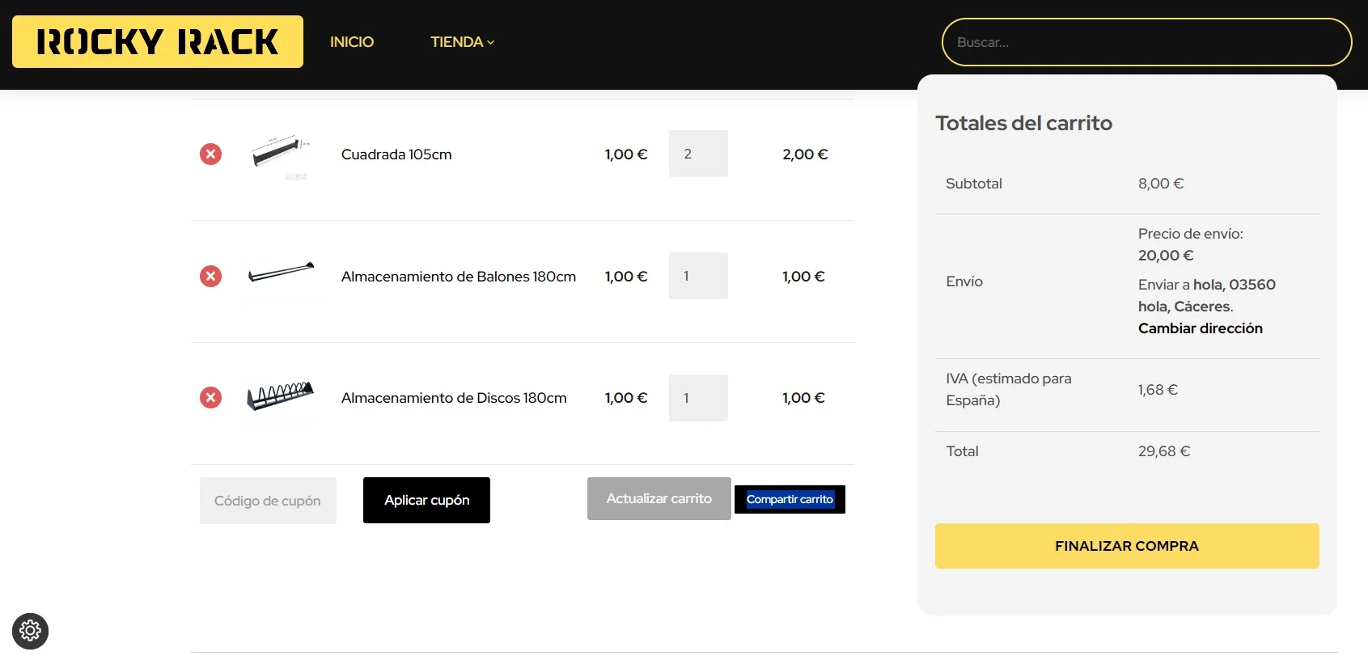
Task: Open Almacenamiento de Discos 180cm product link
Action: 454,398
